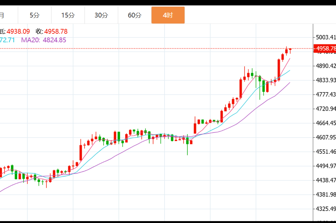Screen dimensions: 336x223
Task: Choose the 60分 interval tab
Action: [135, 15]
